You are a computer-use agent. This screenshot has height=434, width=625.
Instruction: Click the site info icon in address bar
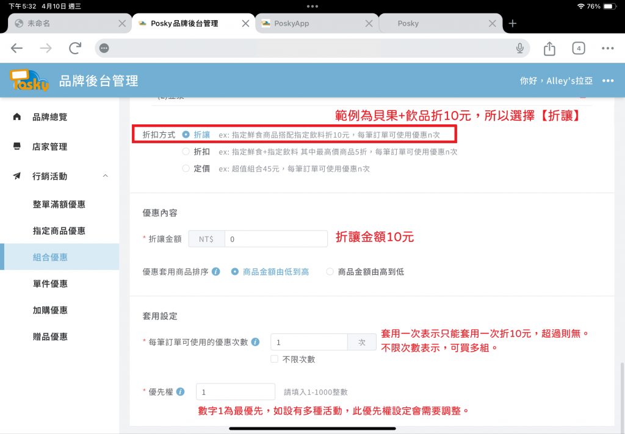coord(104,48)
